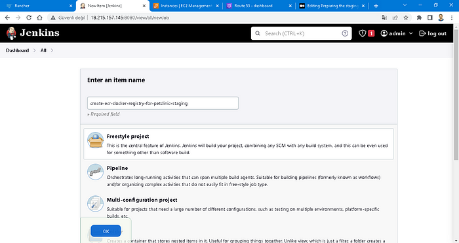This screenshot has height=243, width=459.
Task: Choose Multi-configuration project title
Action: click(142, 200)
